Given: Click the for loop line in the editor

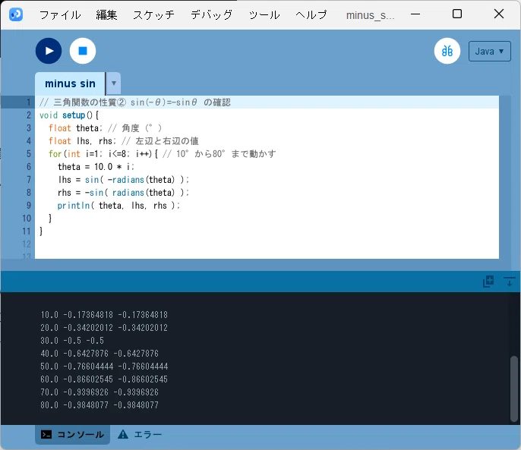Looking at the screenshot, I should (x=163, y=154).
